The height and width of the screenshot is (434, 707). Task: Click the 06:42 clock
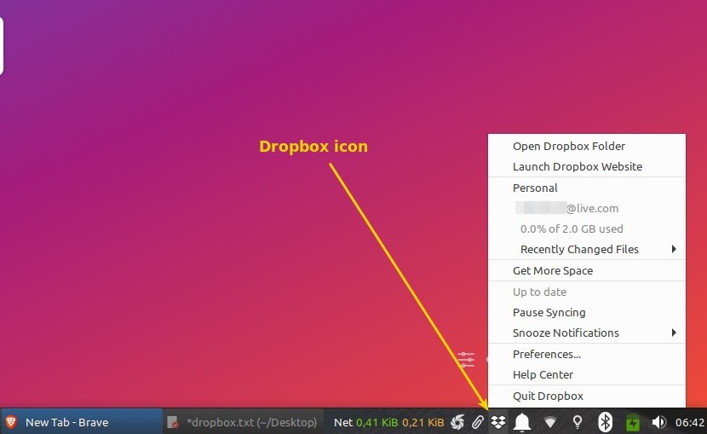click(689, 422)
